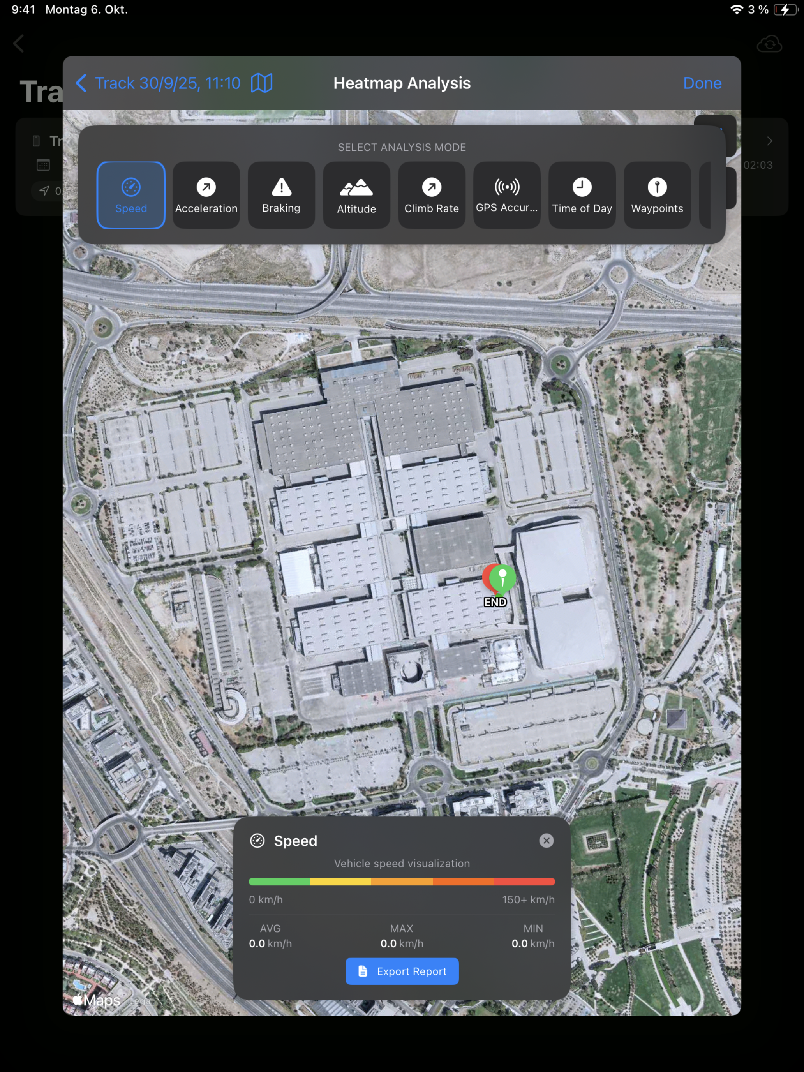Choose the Waypoints analysis mode
Viewport: 804px width, 1072px height.
click(657, 195)
